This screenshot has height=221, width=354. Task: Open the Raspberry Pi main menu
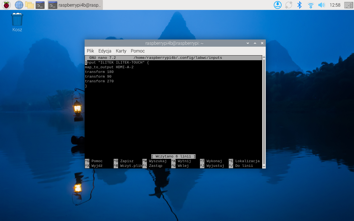[6, 5]
